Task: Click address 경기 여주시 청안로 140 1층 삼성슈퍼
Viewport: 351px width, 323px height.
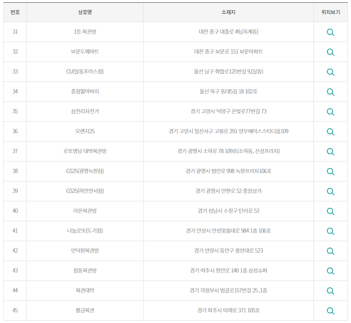Action: pos(229,271)
